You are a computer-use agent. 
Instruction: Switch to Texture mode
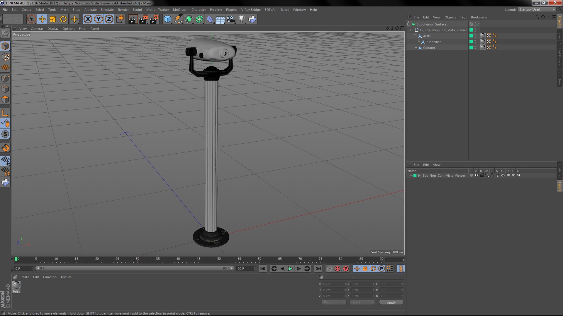[5, 57]
